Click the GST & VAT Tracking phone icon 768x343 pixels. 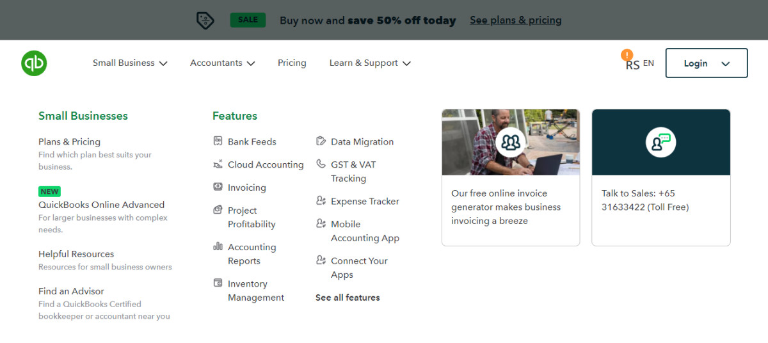(x=321, y=164)
